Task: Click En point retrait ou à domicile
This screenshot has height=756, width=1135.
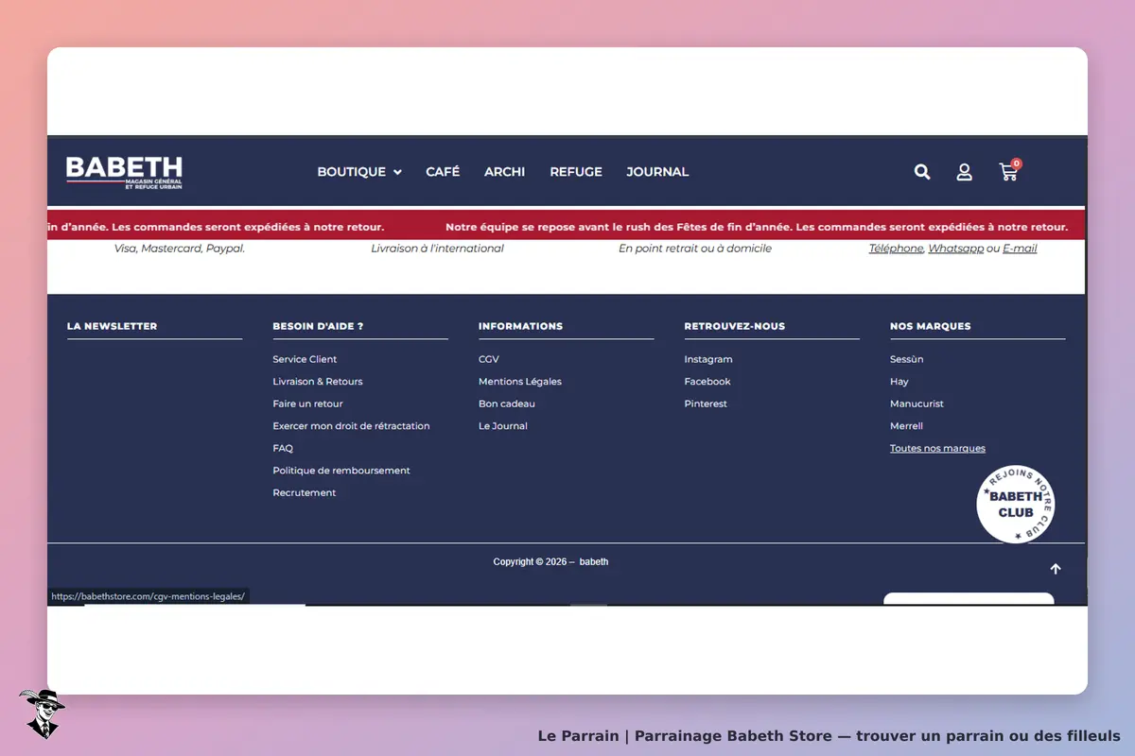Action: point(695,249)
